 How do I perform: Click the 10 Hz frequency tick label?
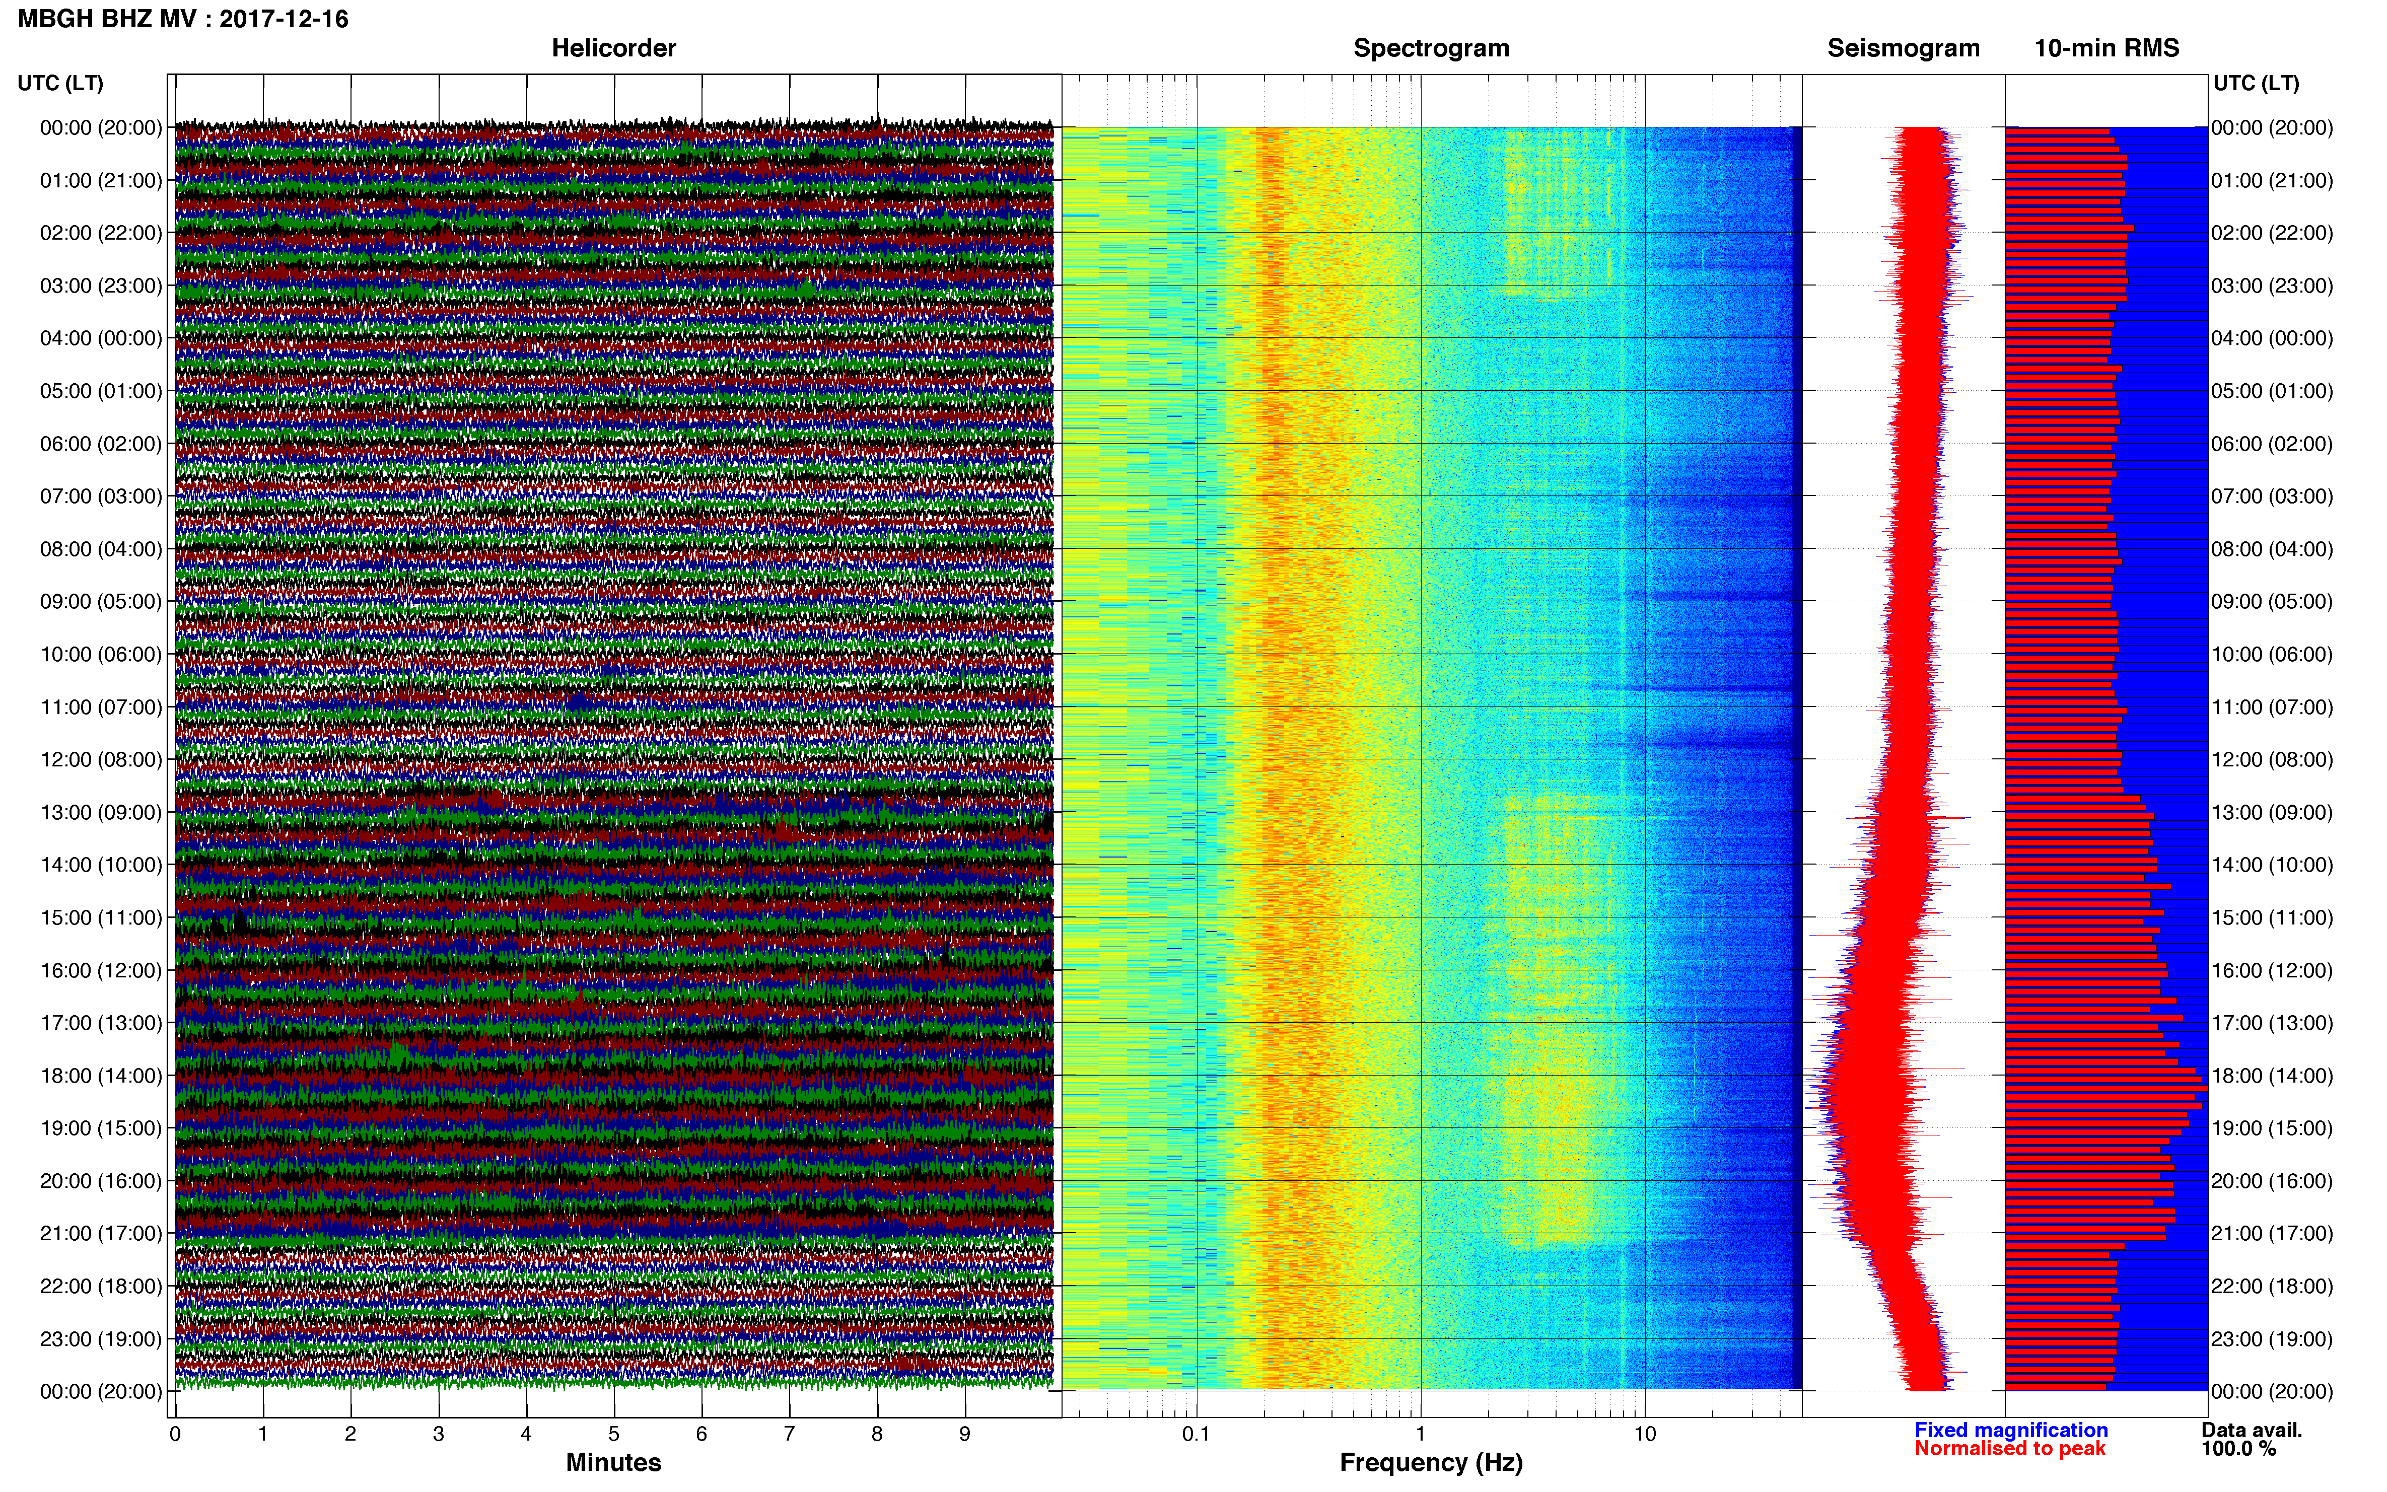[x=1645, y=1435]
